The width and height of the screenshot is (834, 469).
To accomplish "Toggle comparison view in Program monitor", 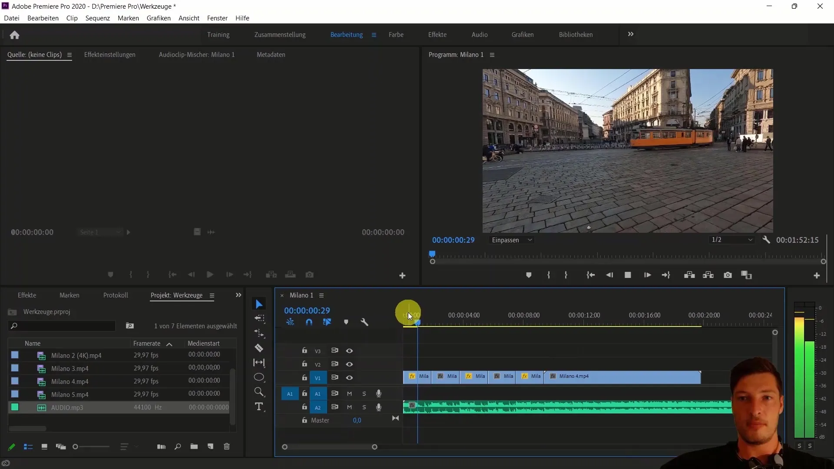I will click(746, 275).
